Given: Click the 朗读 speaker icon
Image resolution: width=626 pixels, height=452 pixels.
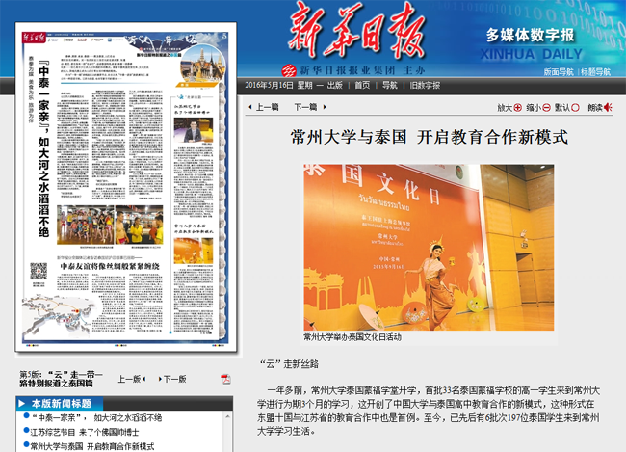Looking at the screenshot, I should (x=608, y=107).
